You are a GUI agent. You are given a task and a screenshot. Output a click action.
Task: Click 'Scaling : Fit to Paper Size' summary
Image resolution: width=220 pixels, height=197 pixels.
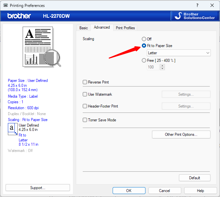click(x=28, y=120)
